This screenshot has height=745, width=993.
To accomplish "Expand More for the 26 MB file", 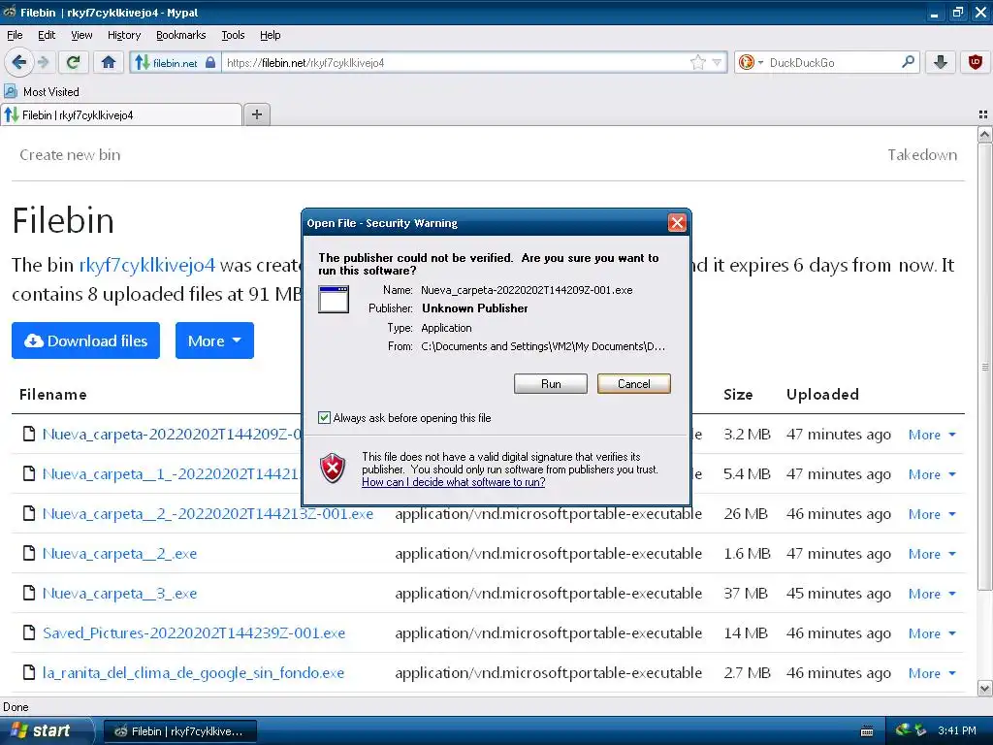I will pos(932,514).
